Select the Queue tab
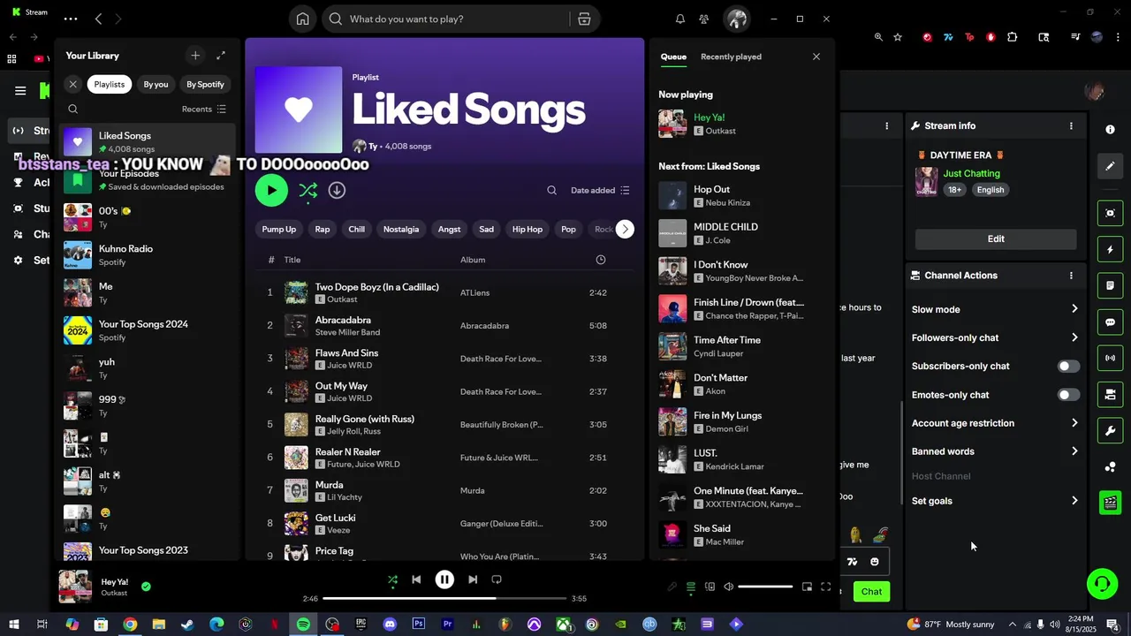This screenshot has height=636, width=1131. pyautogui.click(x=673, y=57)
